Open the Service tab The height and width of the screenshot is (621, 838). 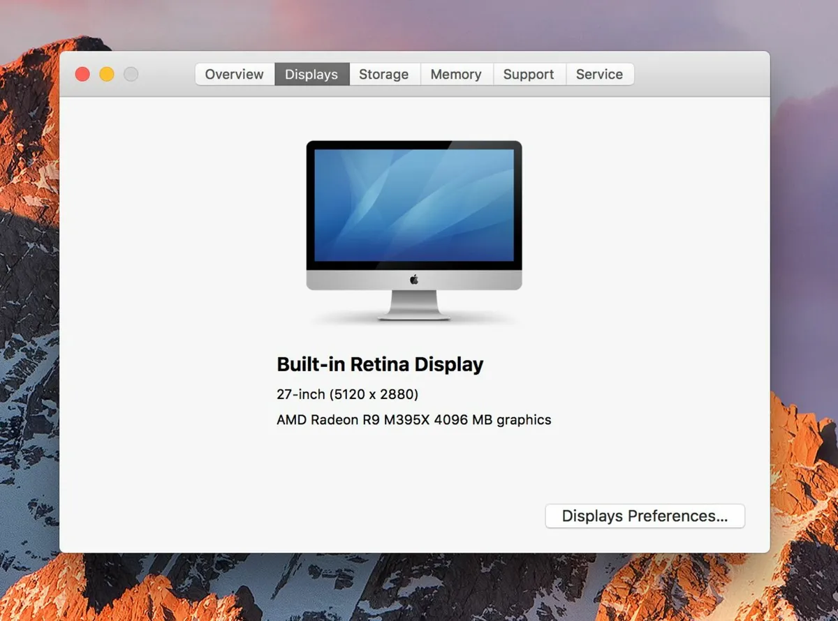pyautogui.click(x=599, y=74)
